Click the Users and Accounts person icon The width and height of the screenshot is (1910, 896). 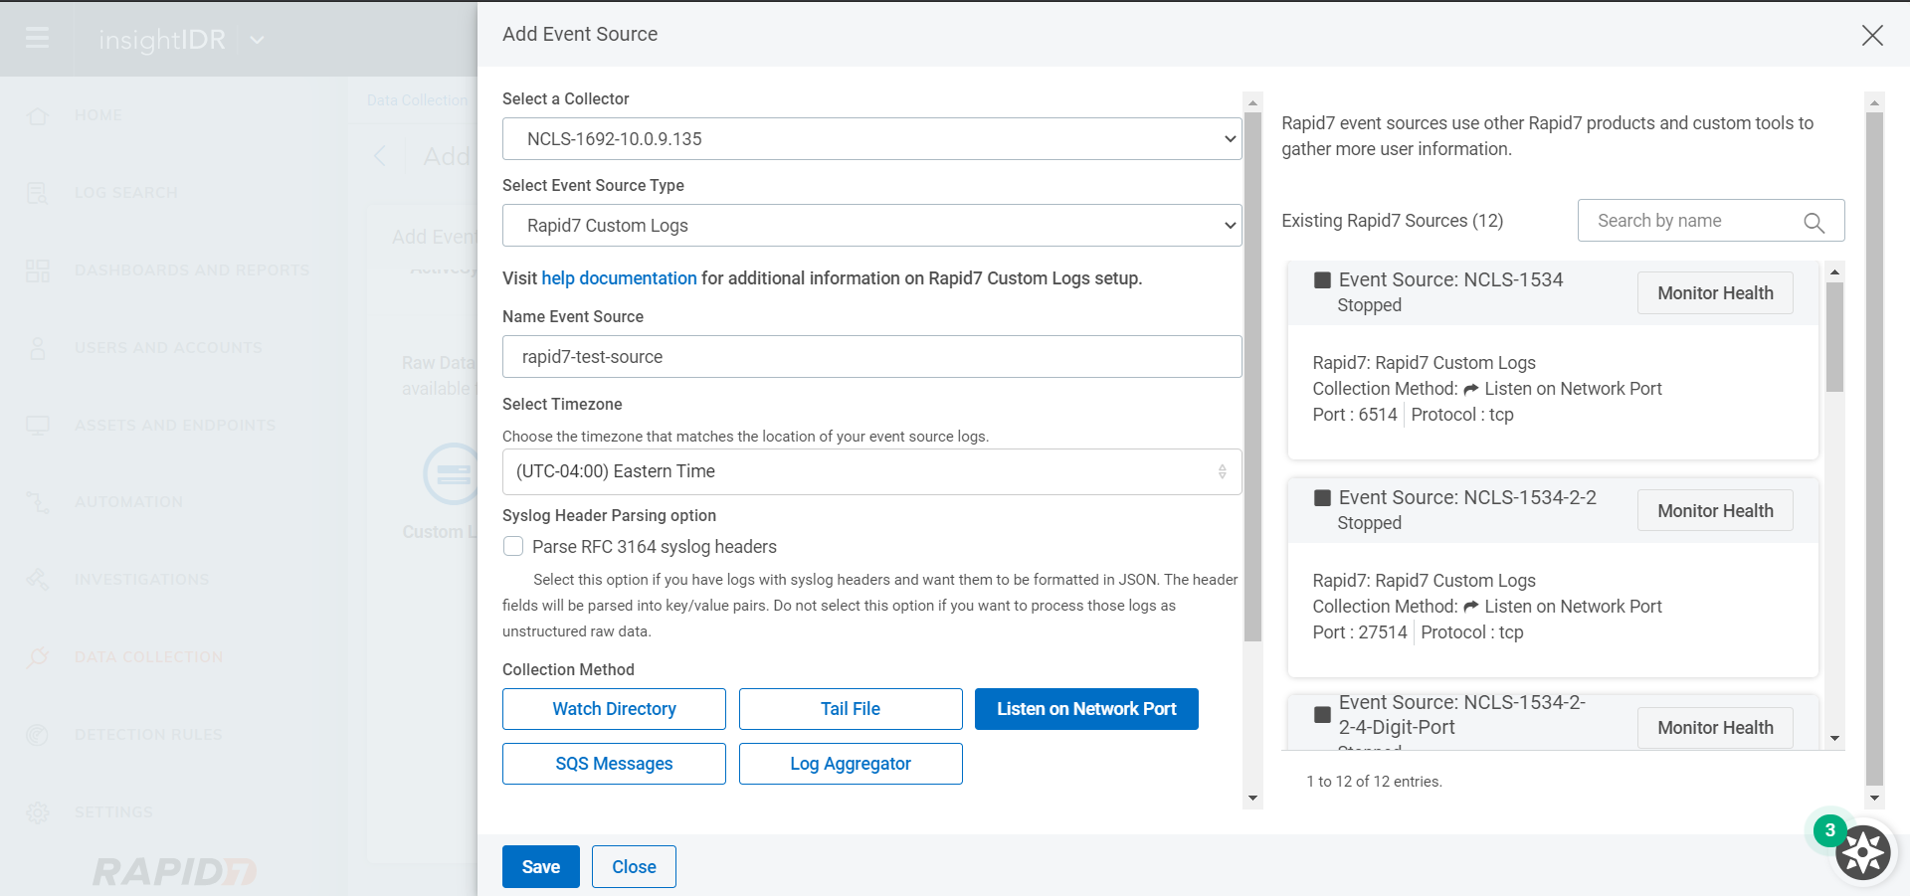38,348
